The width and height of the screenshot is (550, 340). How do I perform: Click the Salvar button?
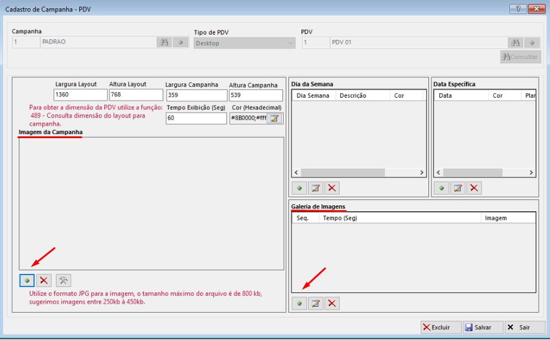click(x=481, y=327)
